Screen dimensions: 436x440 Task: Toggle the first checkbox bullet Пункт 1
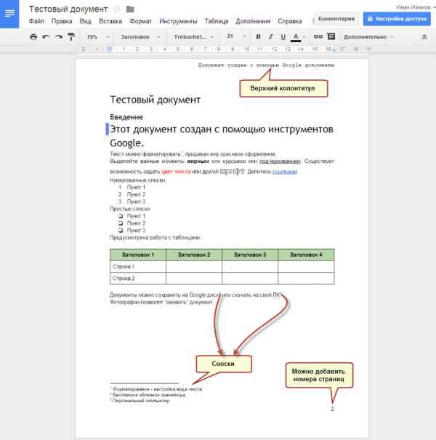coord(121,216)
